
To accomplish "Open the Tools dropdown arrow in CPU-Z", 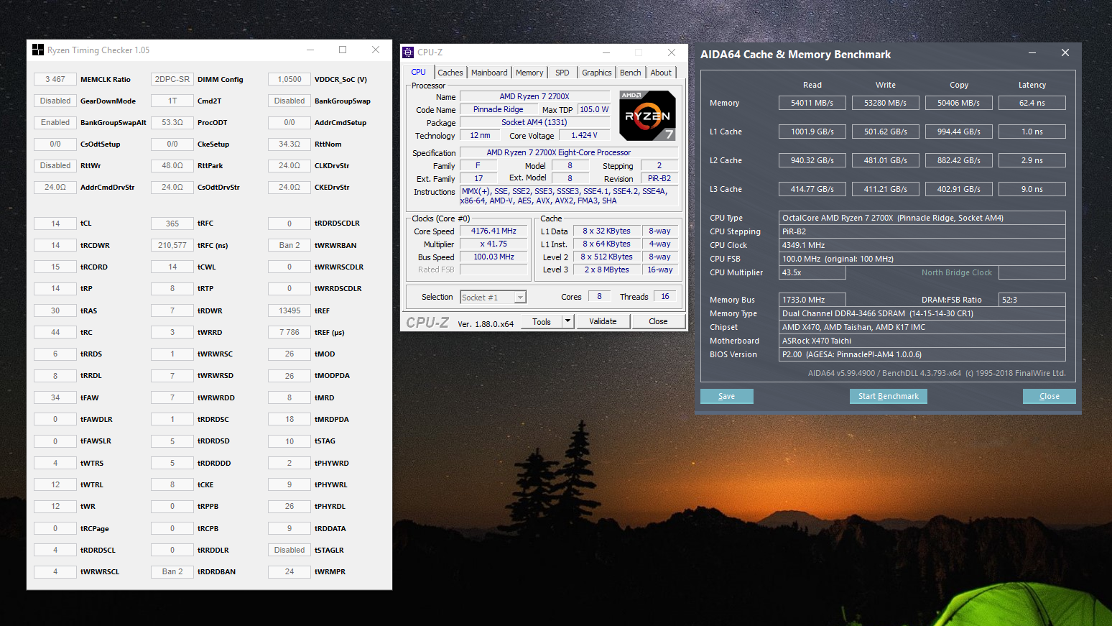I will click(567, 321).
